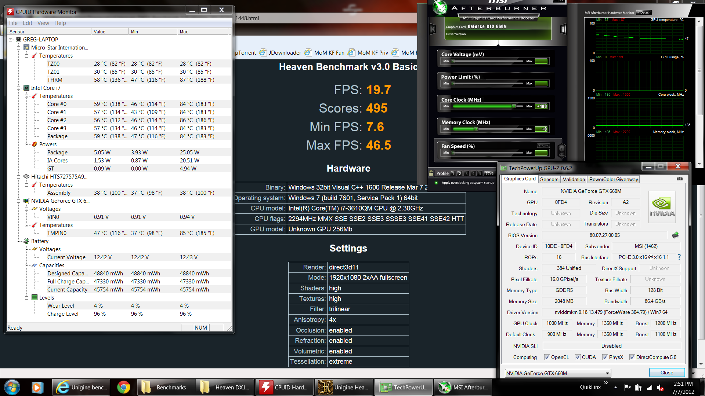The image size is (705, 396).
Task: Open Afterburner information i button
Action: click(563, 29)
